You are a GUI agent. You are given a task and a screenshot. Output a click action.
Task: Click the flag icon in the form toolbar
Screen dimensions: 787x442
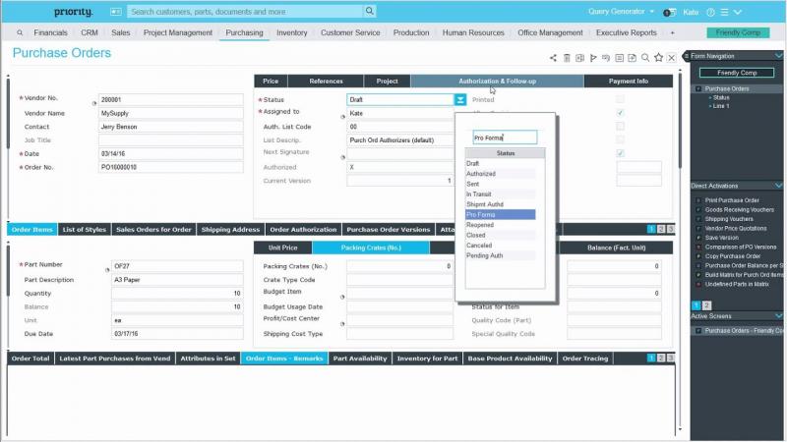[x=593, y=58]
